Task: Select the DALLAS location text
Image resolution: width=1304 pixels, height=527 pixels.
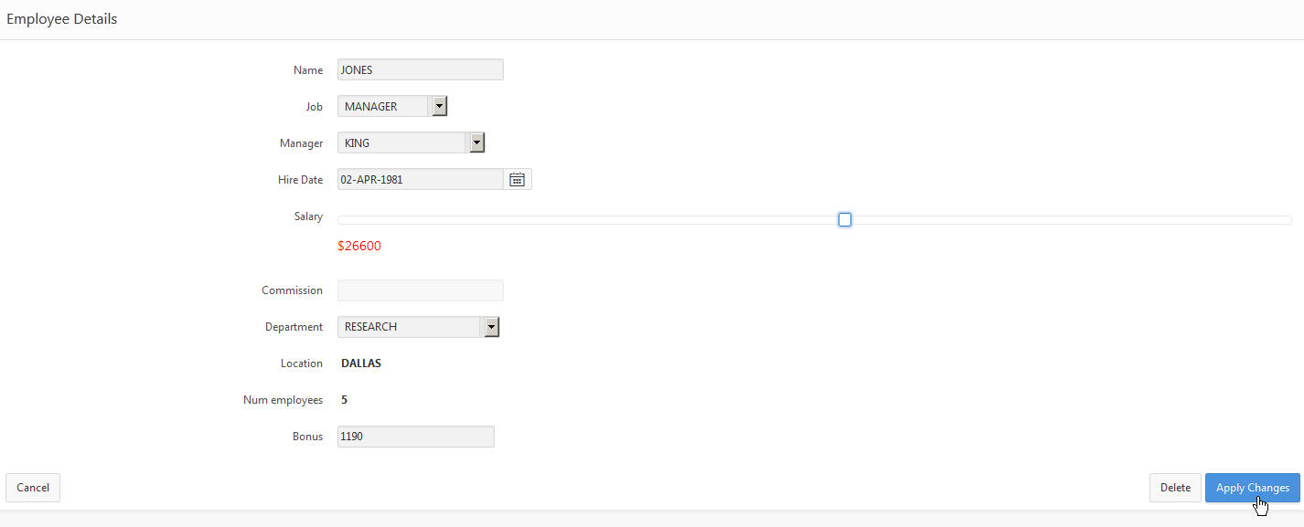Action: 361,364
